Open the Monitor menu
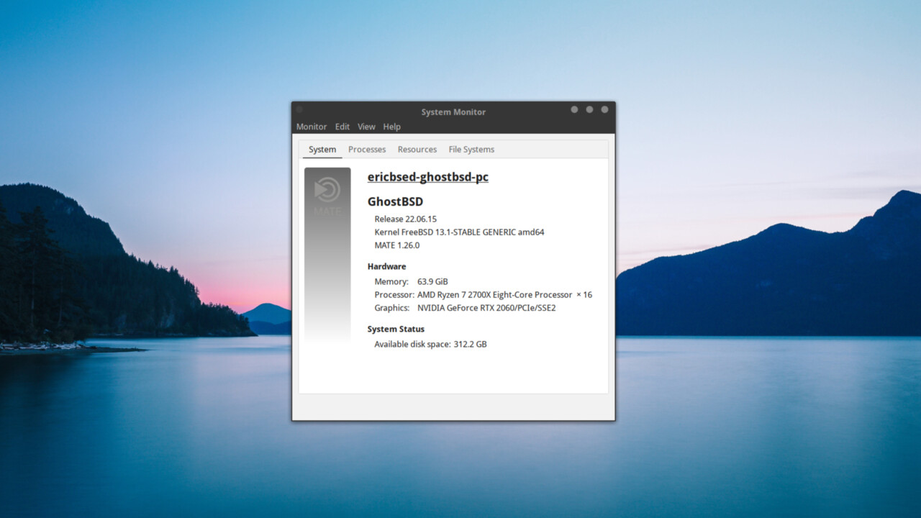 pos(312,127)
